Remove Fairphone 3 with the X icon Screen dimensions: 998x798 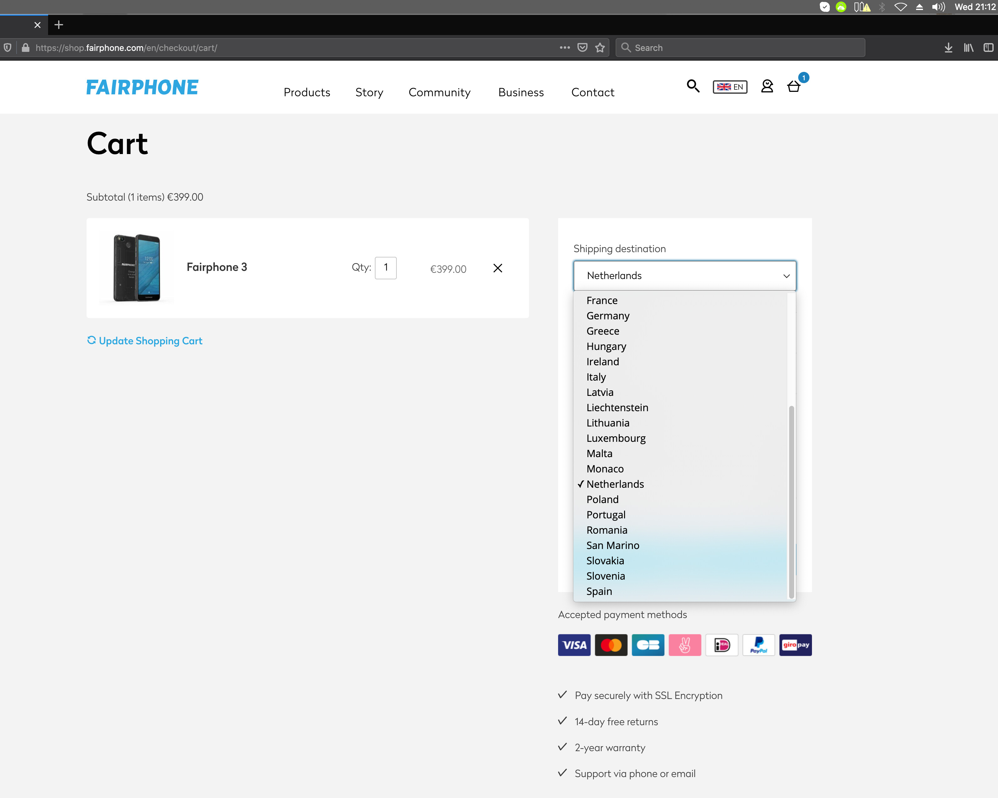(x=498, y=268)
